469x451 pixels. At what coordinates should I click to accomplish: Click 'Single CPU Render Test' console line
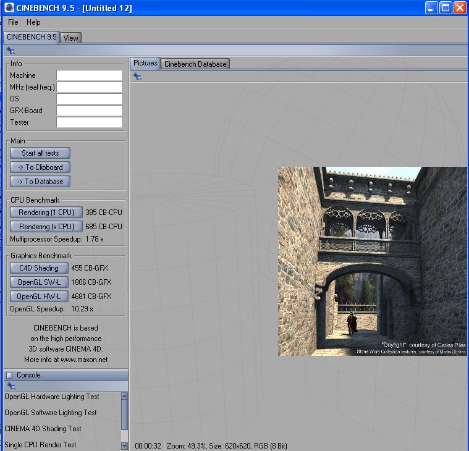[x=40, y=445]
